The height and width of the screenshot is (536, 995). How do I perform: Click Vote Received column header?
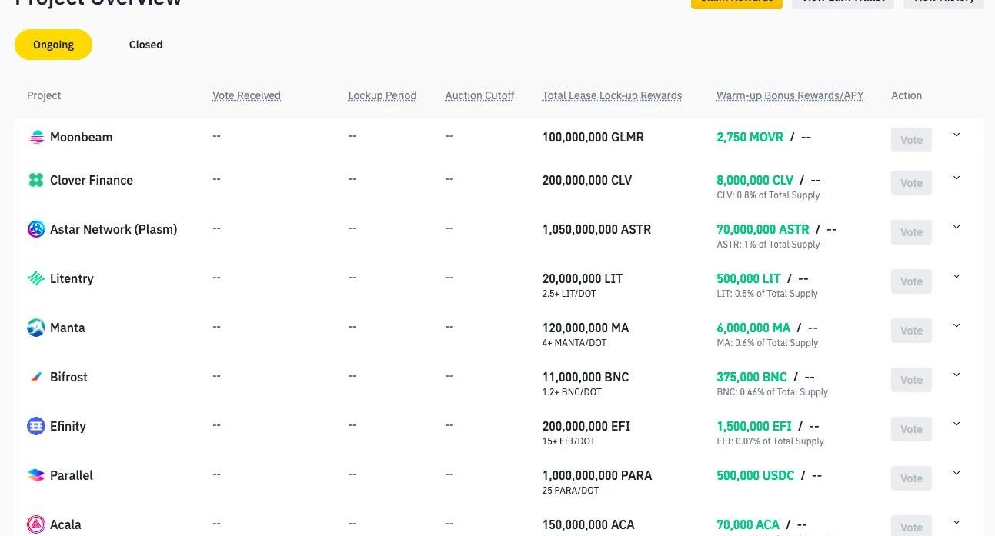click(246, 95)
